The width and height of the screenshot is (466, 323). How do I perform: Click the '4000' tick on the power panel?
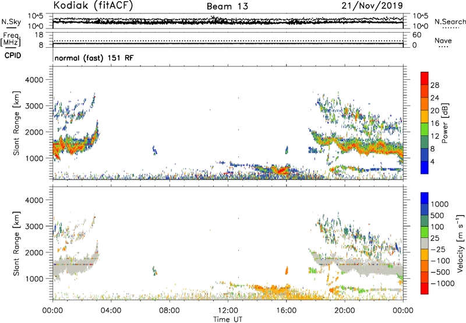[x=34, y=80]
